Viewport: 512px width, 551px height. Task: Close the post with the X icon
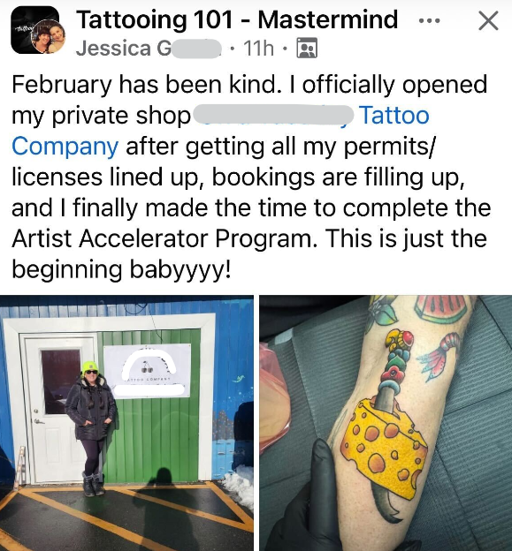click(488, 20)
